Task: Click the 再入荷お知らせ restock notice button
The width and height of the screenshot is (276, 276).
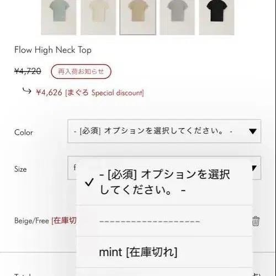Action: 81,71
